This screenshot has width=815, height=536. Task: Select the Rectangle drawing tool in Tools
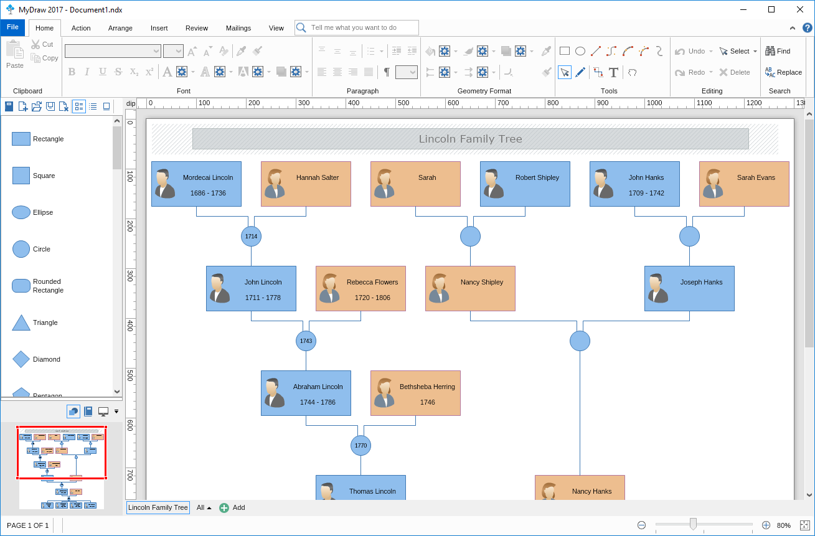pos(565,51)
